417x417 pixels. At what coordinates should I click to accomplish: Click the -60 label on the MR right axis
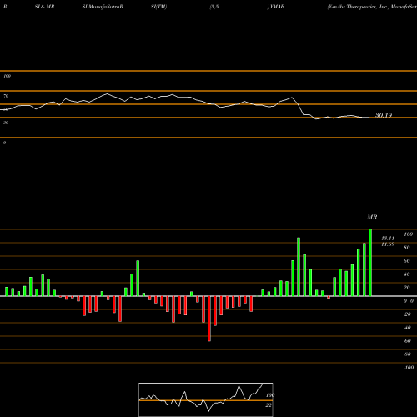click(x=407, y=341)
